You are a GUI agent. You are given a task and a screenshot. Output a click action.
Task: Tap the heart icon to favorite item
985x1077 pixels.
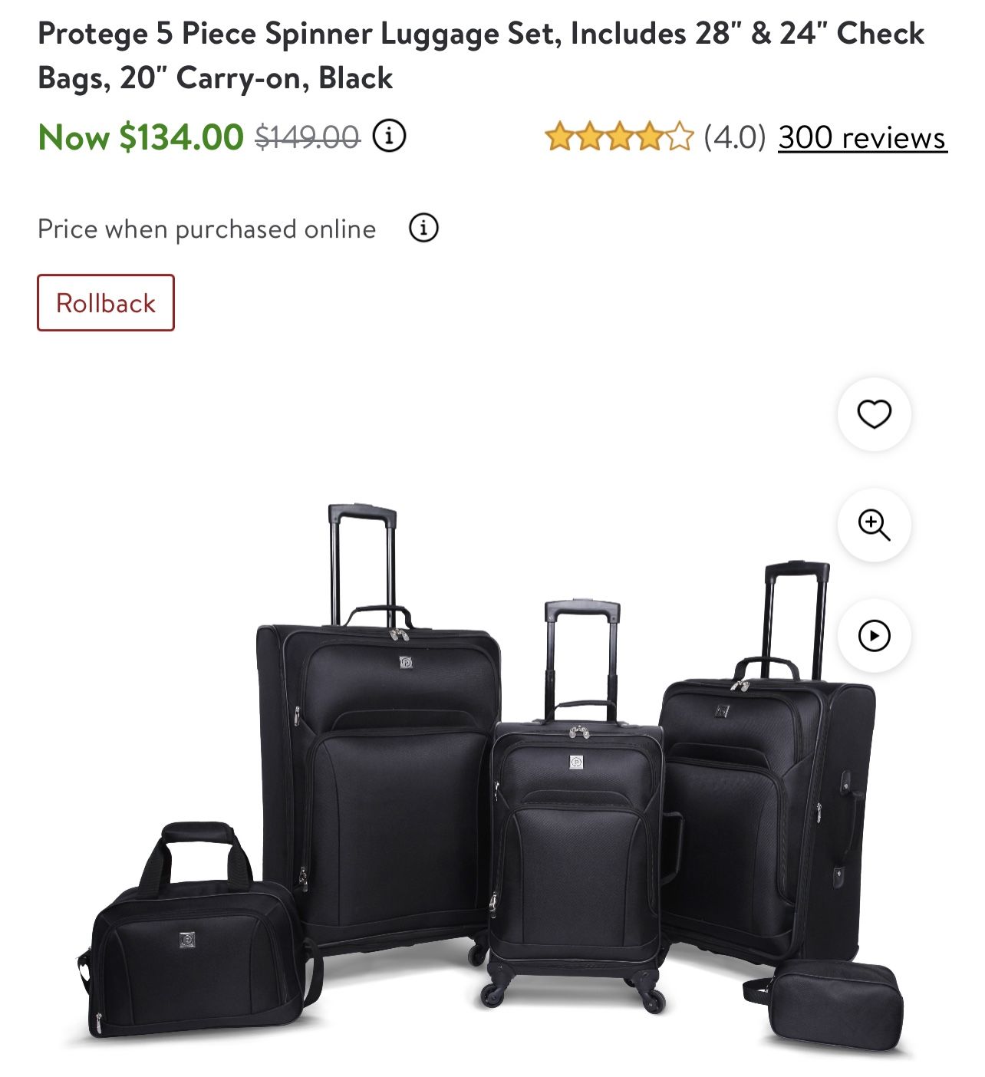(874, 414)
